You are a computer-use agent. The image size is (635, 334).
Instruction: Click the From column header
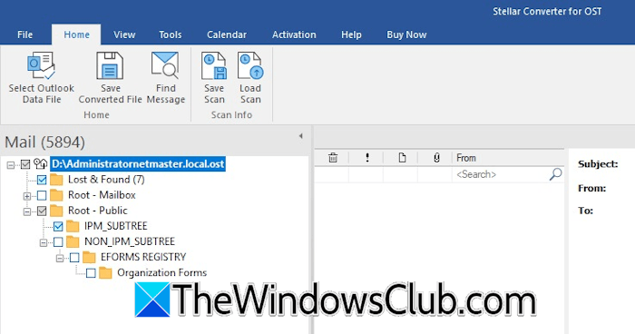[x=508, y=158]
